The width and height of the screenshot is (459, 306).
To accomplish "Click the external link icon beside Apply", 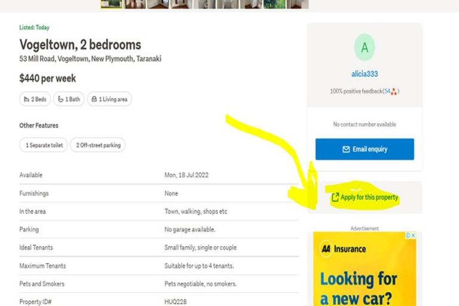I will click(335, 197).
